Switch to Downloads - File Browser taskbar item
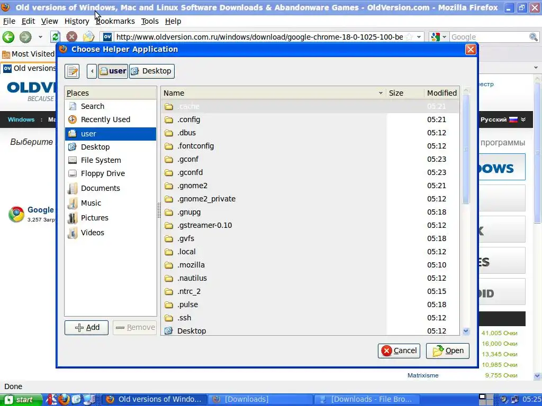This screenshot has height=406, width=542. (x=367, y=400)
